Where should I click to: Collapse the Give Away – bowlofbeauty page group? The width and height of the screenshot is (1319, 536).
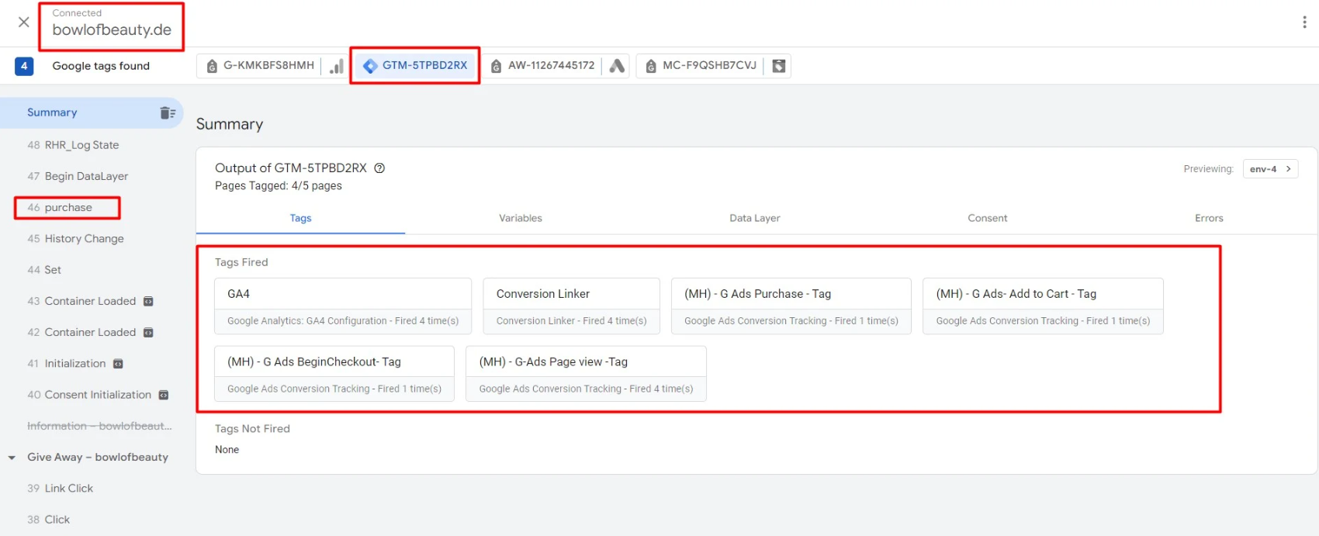(x=12, y=458)
